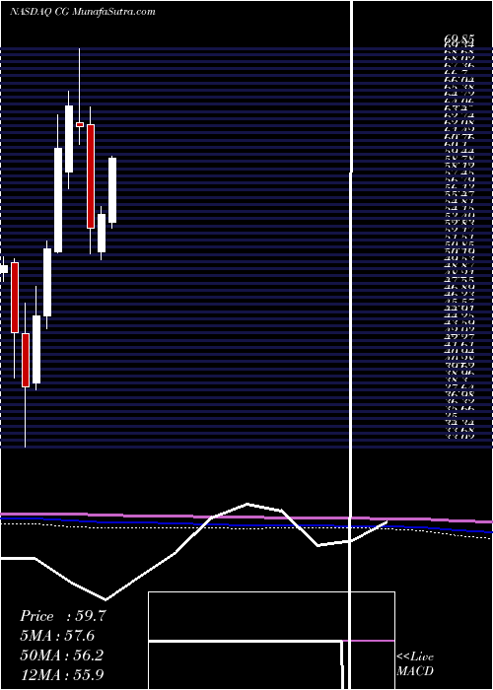
Task: Click the 'Price : 59.7' readout
Action: (x=63, y=616)
